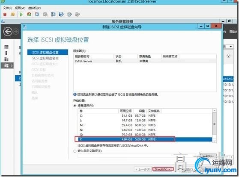239x177 pixels.
Task: Click the green Power On play icon
Action: (x=21, y=14)
